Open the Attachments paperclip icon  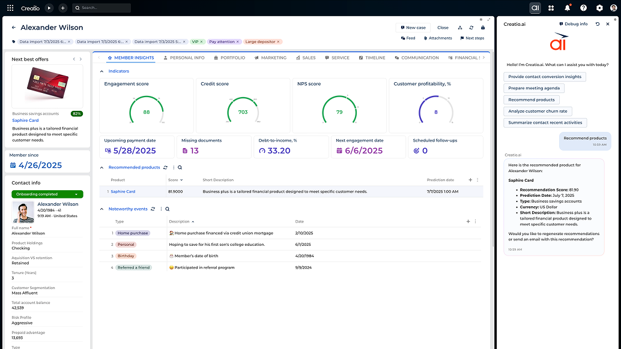pyautogui.click(x=426, y=38)
